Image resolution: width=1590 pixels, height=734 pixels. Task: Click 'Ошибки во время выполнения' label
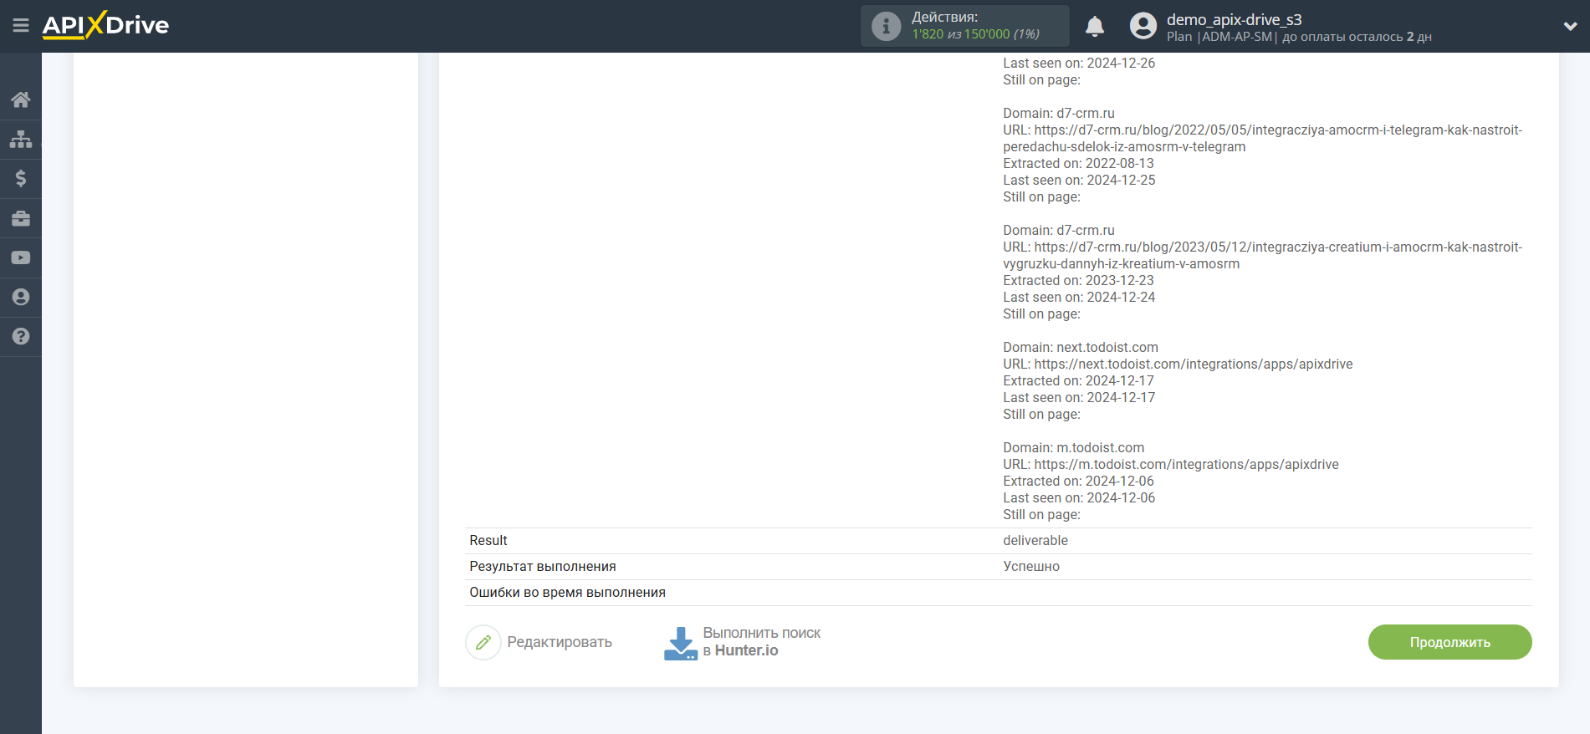coord(568,593)
